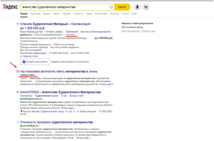Open the Садовническая улица address link

[x=49, y=111]
